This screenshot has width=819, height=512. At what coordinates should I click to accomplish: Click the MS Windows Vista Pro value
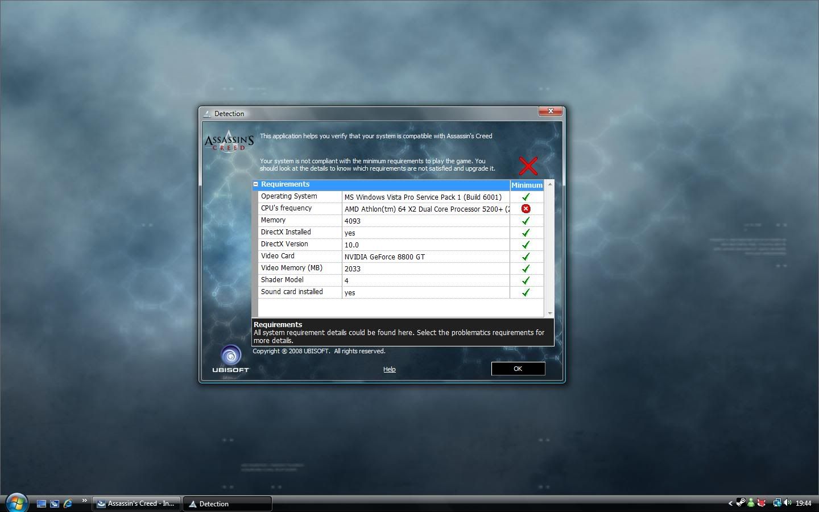(423, 197)
